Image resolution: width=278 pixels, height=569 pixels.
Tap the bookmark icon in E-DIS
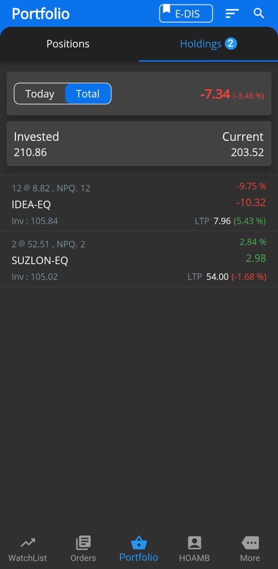[166, 9]
